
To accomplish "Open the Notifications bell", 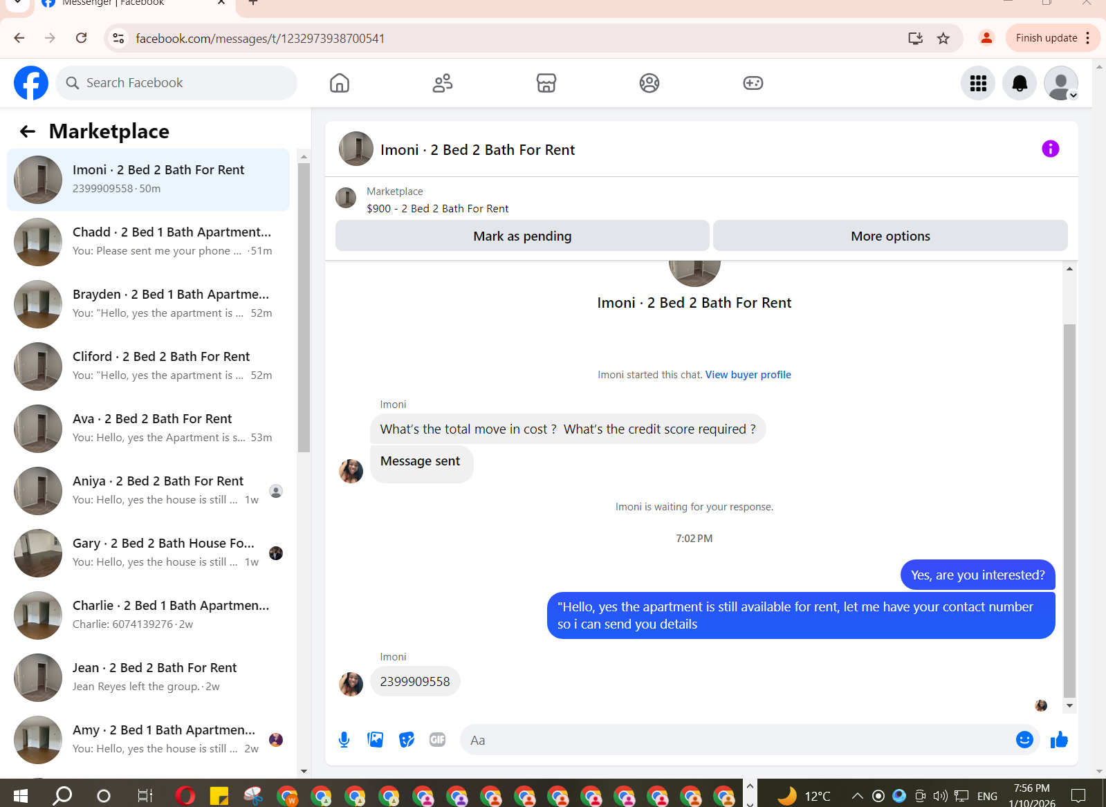I will click(1020, 83).
